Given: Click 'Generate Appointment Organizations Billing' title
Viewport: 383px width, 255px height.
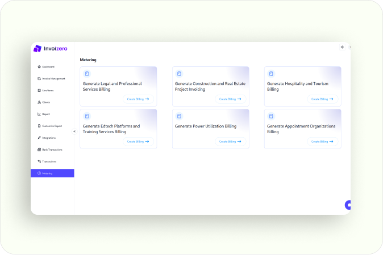Looking at the screenshot, I should [x=301, y=129].
